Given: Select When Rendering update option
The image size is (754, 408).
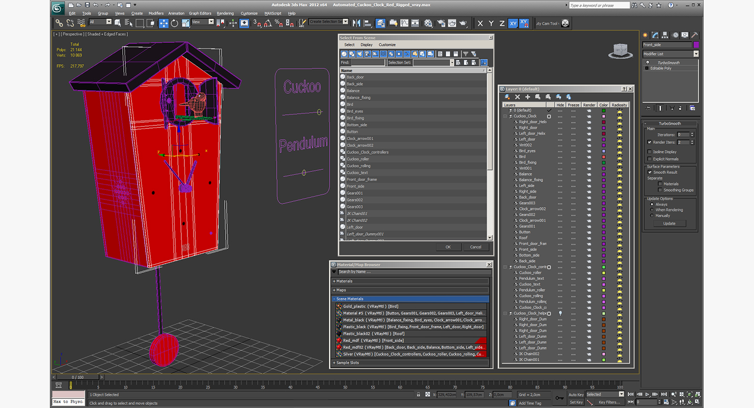Looking at the screenshot, I should click(652, 210).
